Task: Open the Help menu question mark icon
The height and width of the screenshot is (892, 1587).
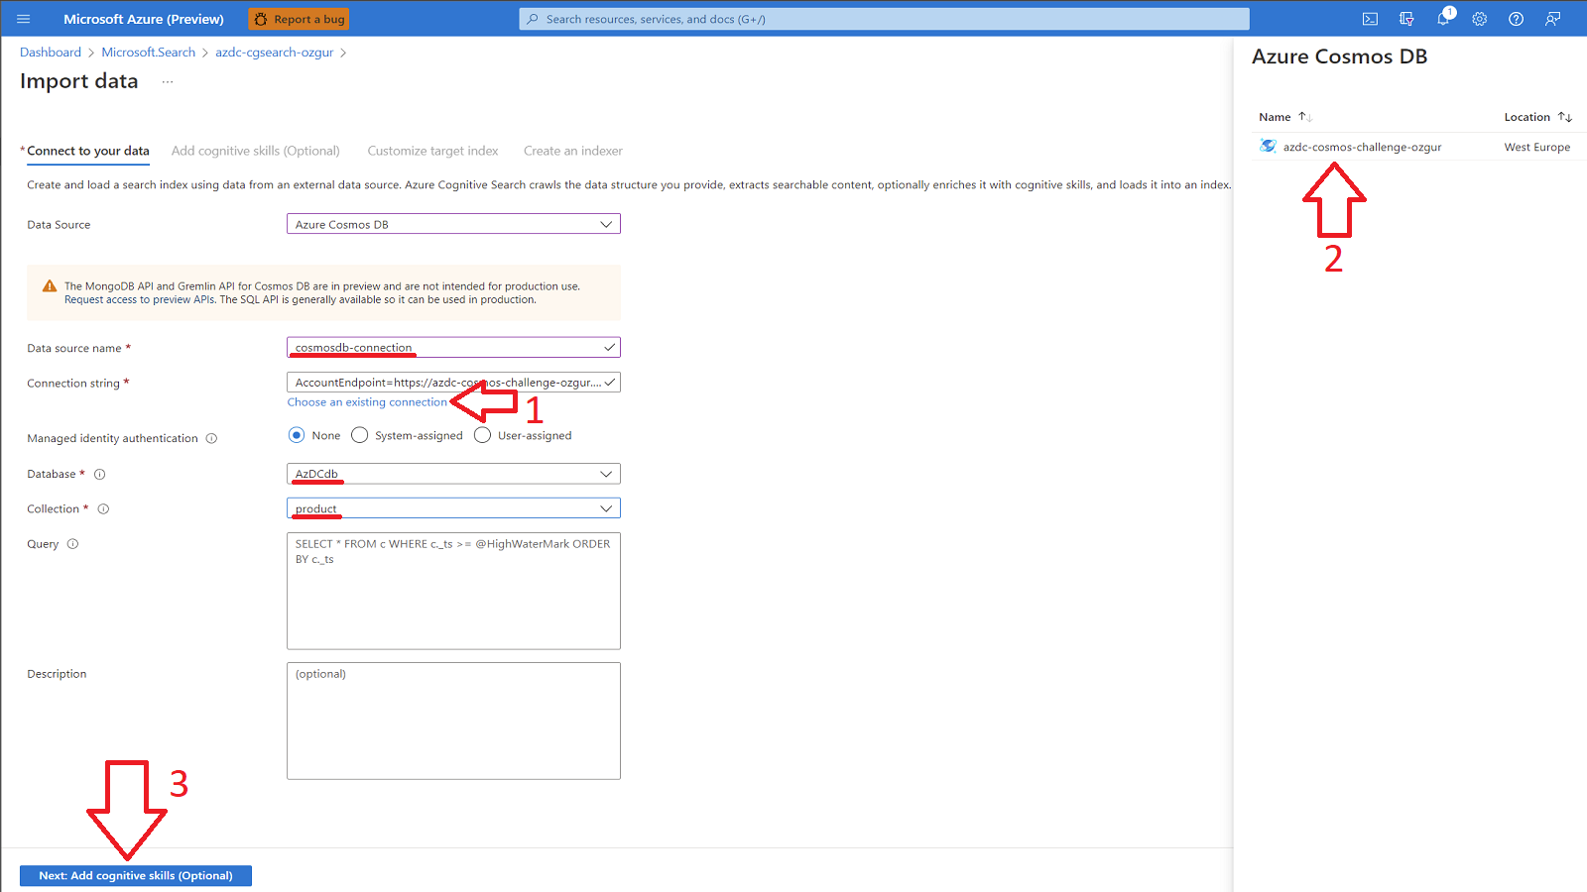Action: coord(1516,18)
